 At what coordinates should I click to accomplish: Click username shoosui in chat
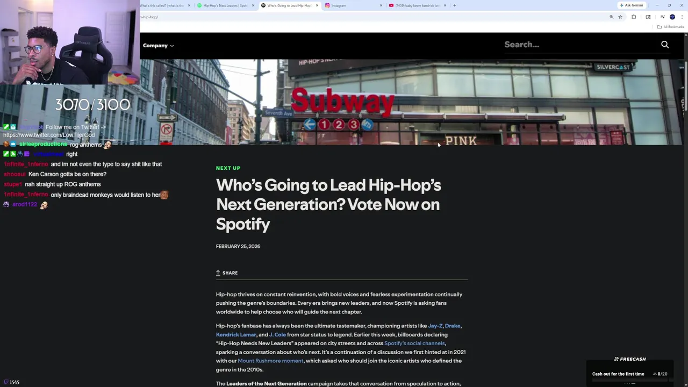point(15,174)
